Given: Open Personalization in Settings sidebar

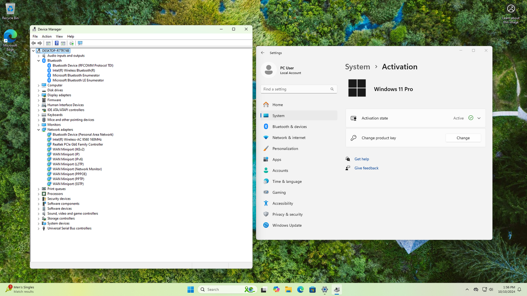Looking at the screenshot, I should coord(299,149).
